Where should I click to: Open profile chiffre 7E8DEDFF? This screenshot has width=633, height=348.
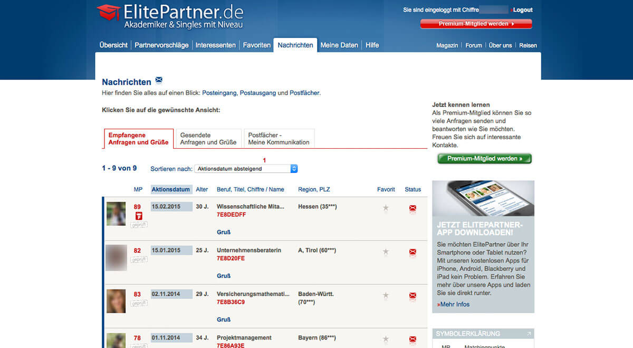pyautogui.click(x=231, y=215)
